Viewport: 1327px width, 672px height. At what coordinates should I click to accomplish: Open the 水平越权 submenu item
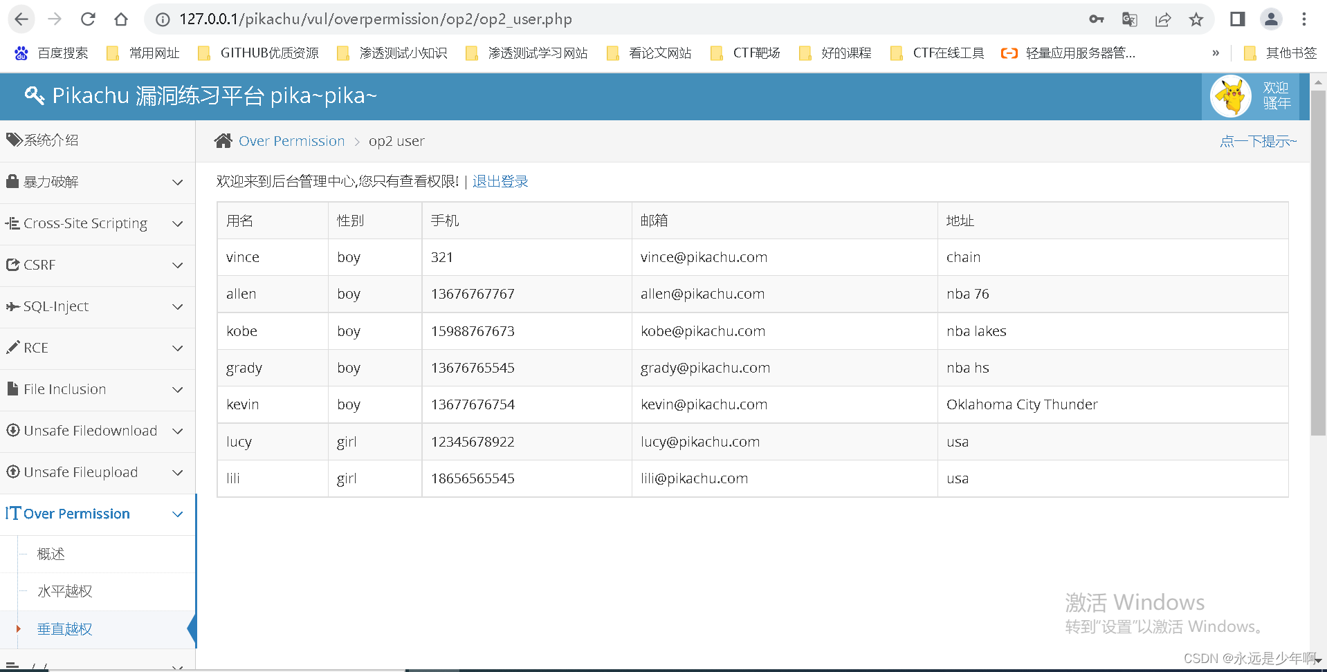[x=65, y=591]
